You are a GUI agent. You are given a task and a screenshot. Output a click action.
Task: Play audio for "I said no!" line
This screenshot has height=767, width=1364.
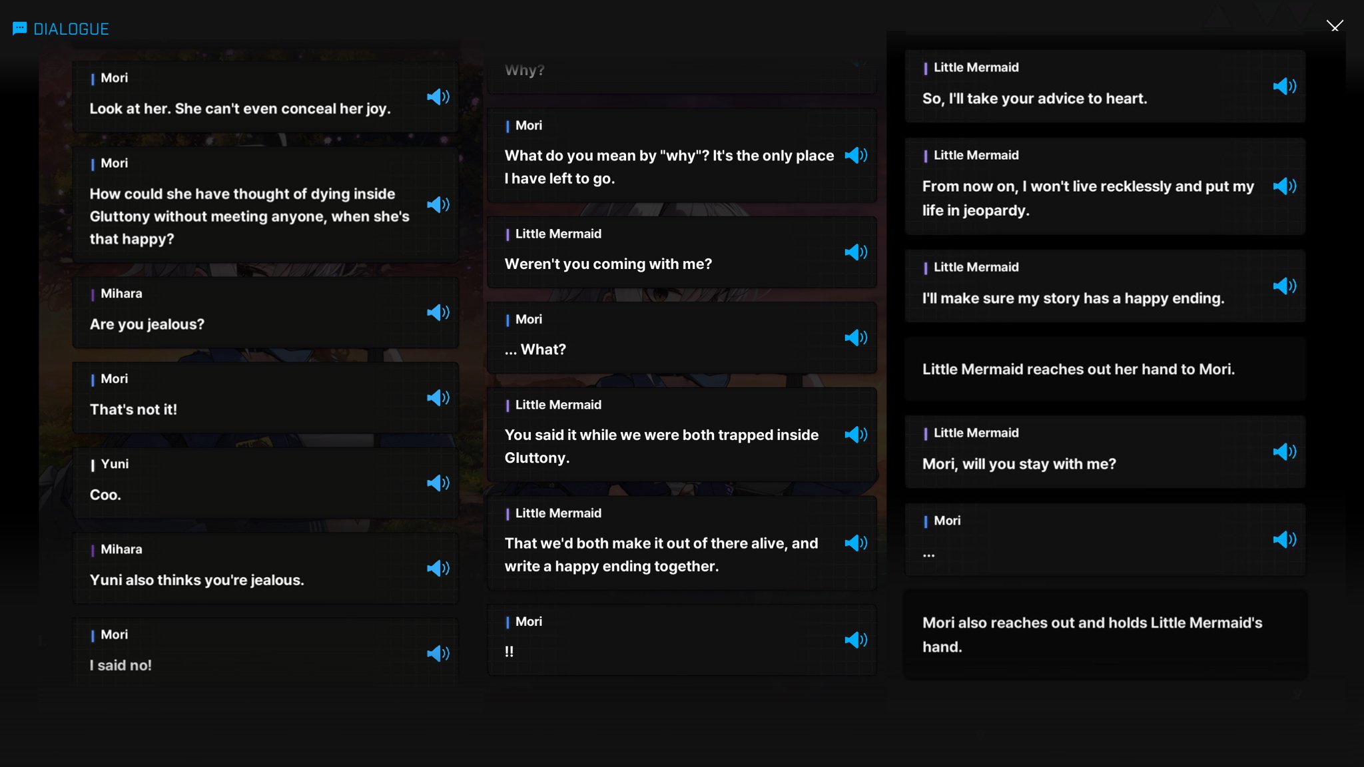pos(438,653)
